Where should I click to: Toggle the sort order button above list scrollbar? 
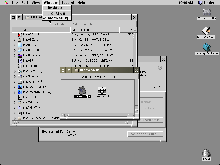pyautogui.click(x=135, y=30)
